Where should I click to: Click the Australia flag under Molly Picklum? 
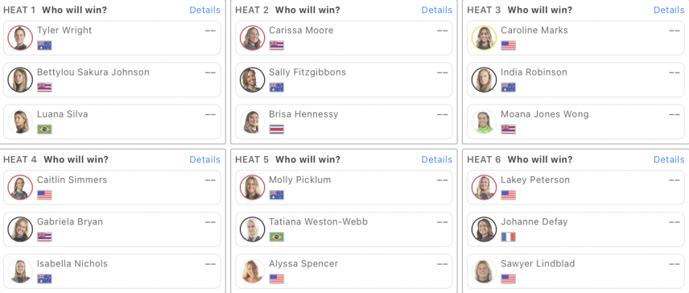276,195
